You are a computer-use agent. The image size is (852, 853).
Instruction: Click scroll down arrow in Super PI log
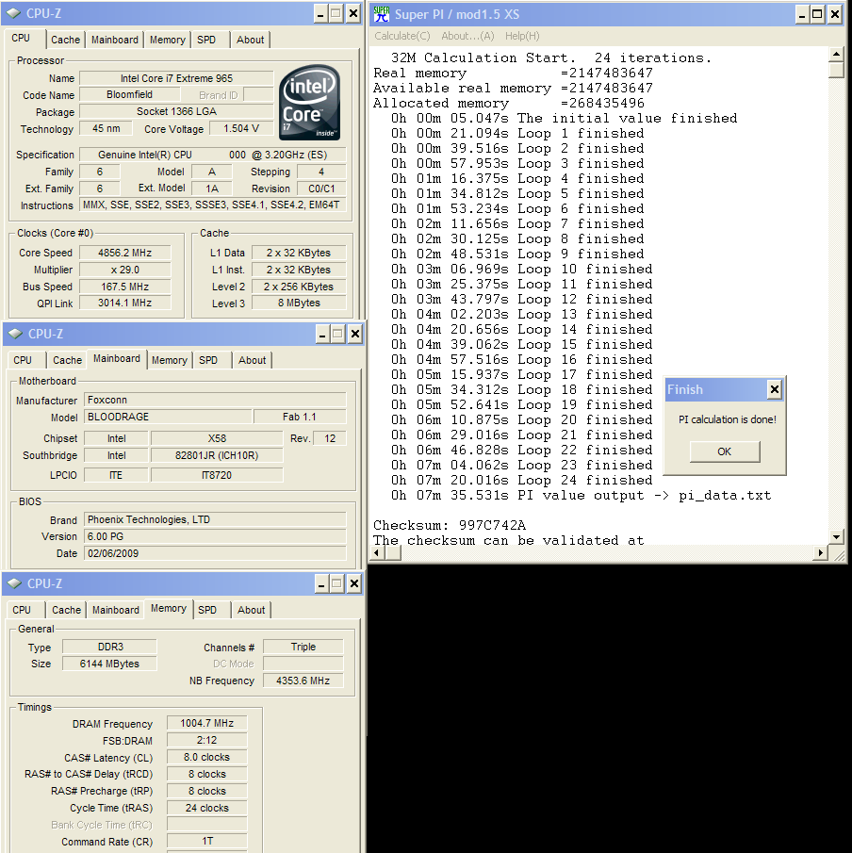pos(836,537)
